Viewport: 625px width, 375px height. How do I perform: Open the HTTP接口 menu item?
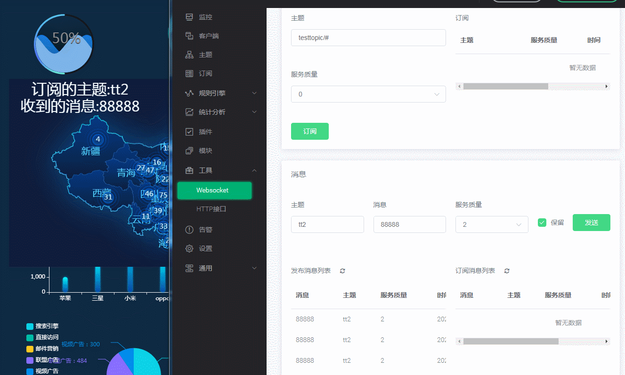(211, 209)
